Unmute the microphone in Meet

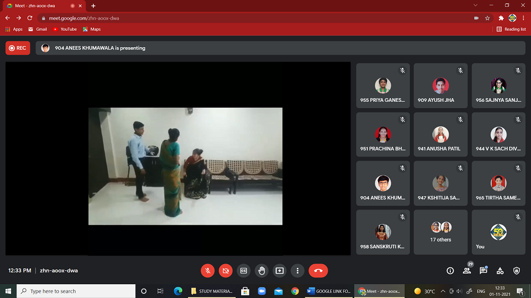coord(208,270)
